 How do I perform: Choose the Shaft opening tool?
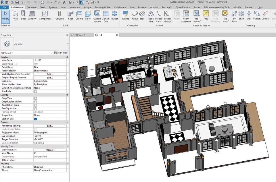[241, 16]
